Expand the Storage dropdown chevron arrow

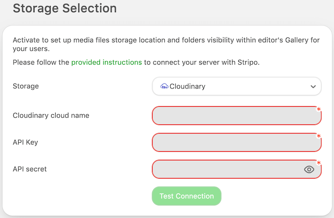pos(313,86)
